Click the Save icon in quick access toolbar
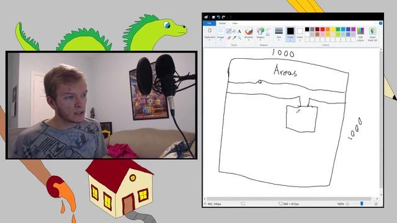The width and height of the screenshot is (397, 223). click(213, 17)
